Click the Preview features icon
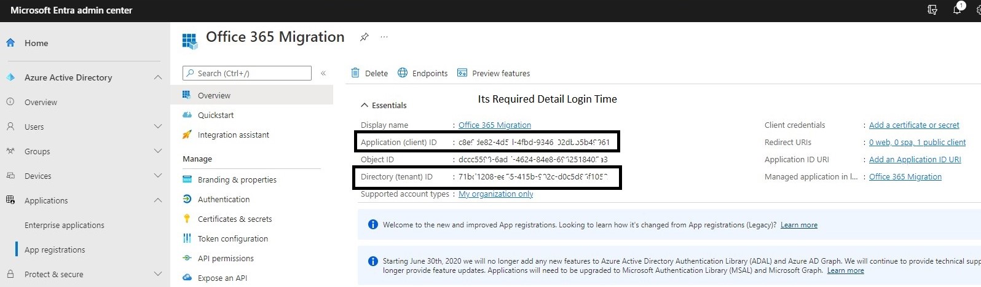 click(462, 73)
